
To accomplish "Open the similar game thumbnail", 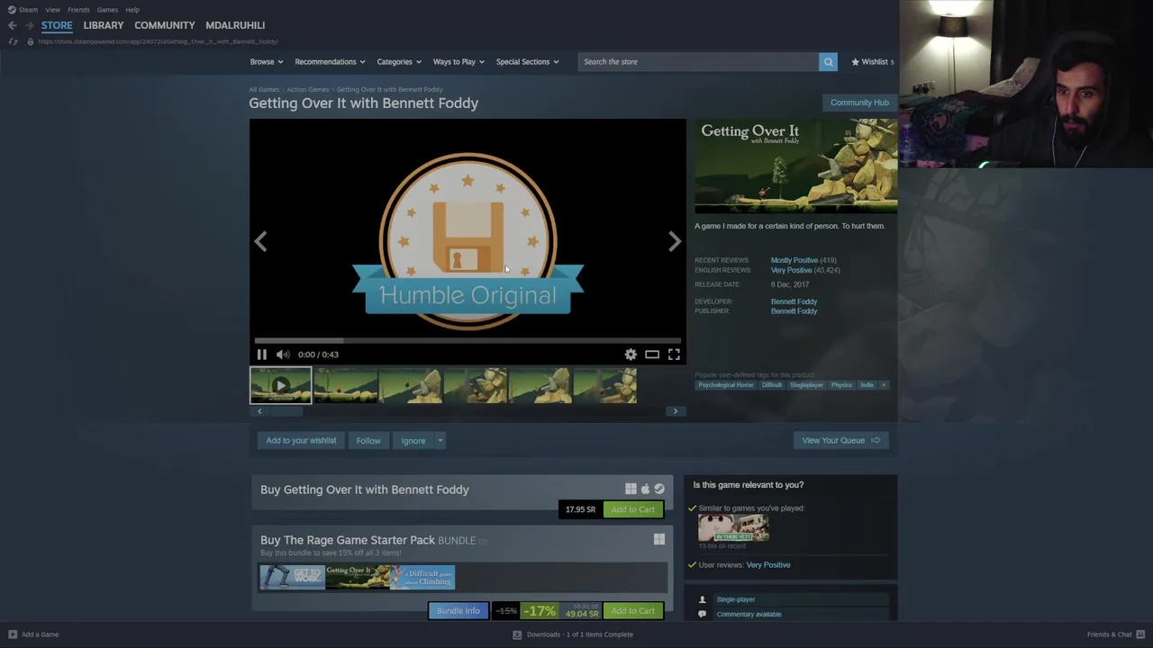I will click(x=733, y=527).
